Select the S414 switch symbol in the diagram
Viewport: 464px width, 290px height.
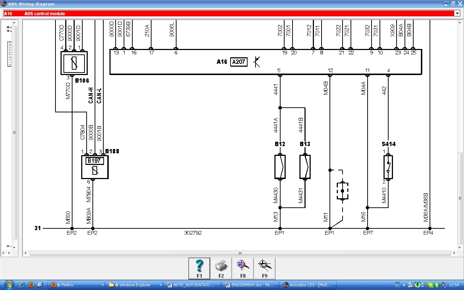point(388,167)
